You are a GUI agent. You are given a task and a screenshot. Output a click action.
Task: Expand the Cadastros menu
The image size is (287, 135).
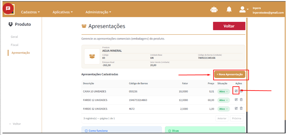click(x=30, y=12)
